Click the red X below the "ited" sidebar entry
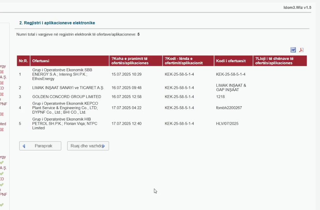Viewport: 320px width, 210px height. point(2,129)
